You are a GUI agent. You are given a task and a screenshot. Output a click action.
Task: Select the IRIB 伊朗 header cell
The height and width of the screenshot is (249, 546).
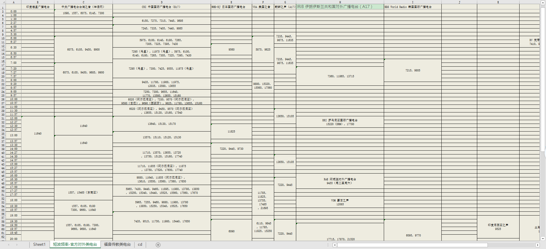(340, 7)
